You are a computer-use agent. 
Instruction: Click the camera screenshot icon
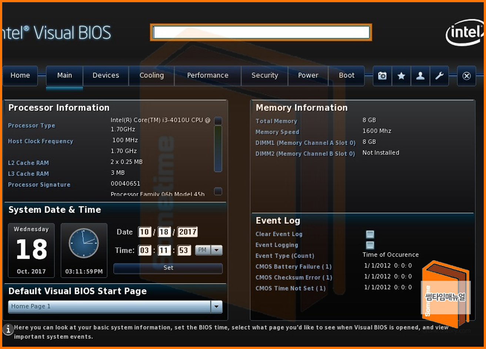click(x=382, y=76)
